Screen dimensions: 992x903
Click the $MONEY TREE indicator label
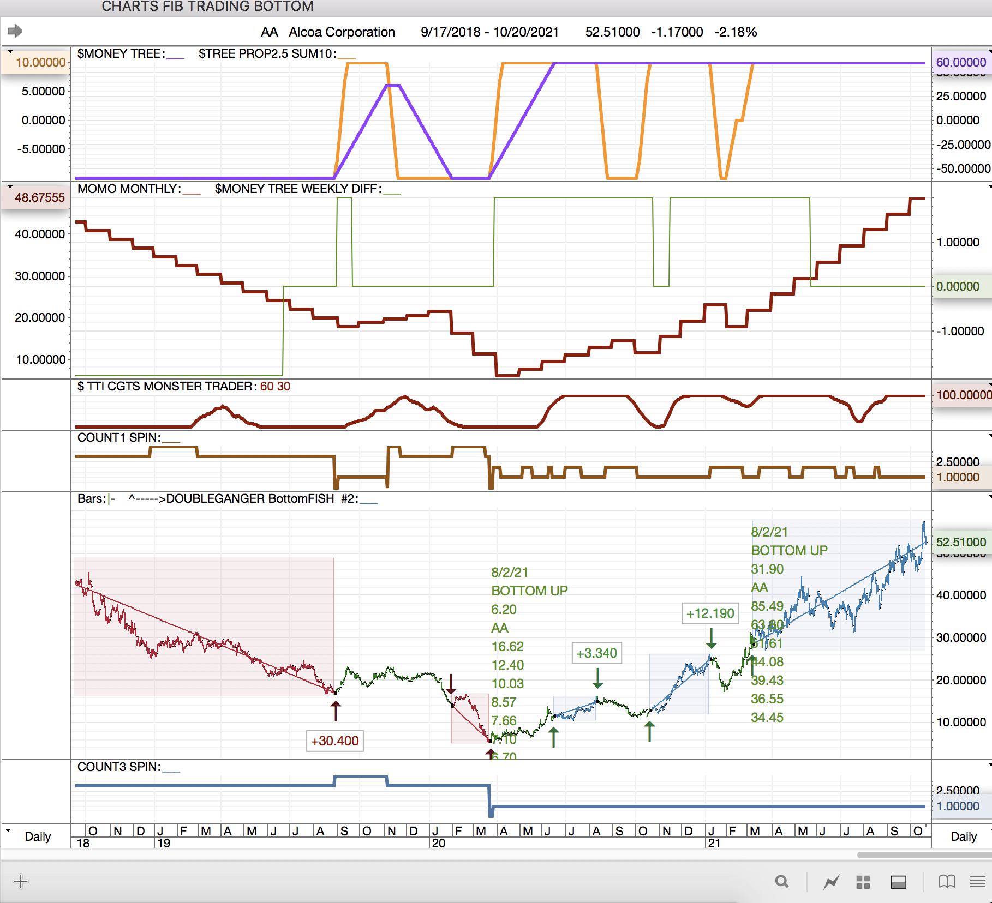click(120, 53)
